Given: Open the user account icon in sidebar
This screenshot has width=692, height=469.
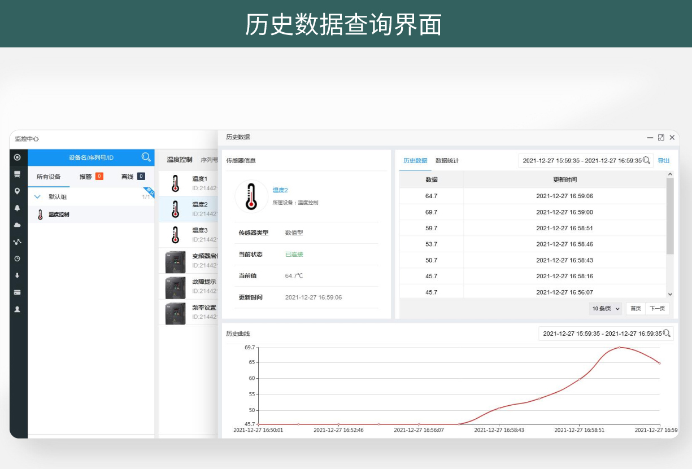Looking at the screenshot, I should coord(18,309).
